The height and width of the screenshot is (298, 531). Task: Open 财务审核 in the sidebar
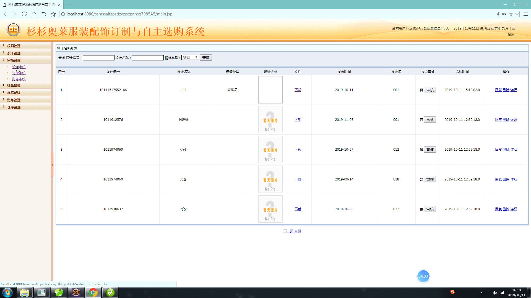pyautogui.click(x=19, y=79)
